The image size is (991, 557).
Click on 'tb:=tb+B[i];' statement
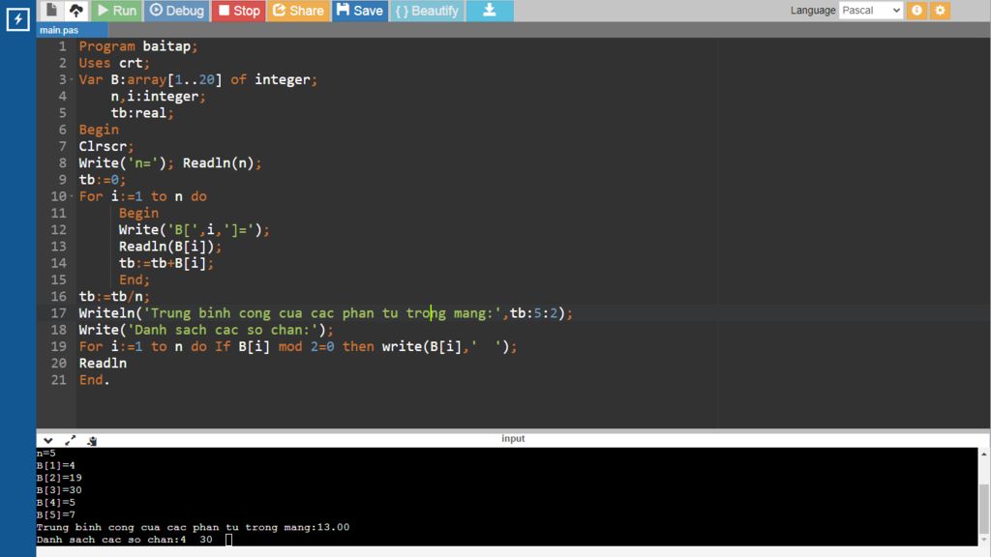pyautogui.click(x=166, y=263)
